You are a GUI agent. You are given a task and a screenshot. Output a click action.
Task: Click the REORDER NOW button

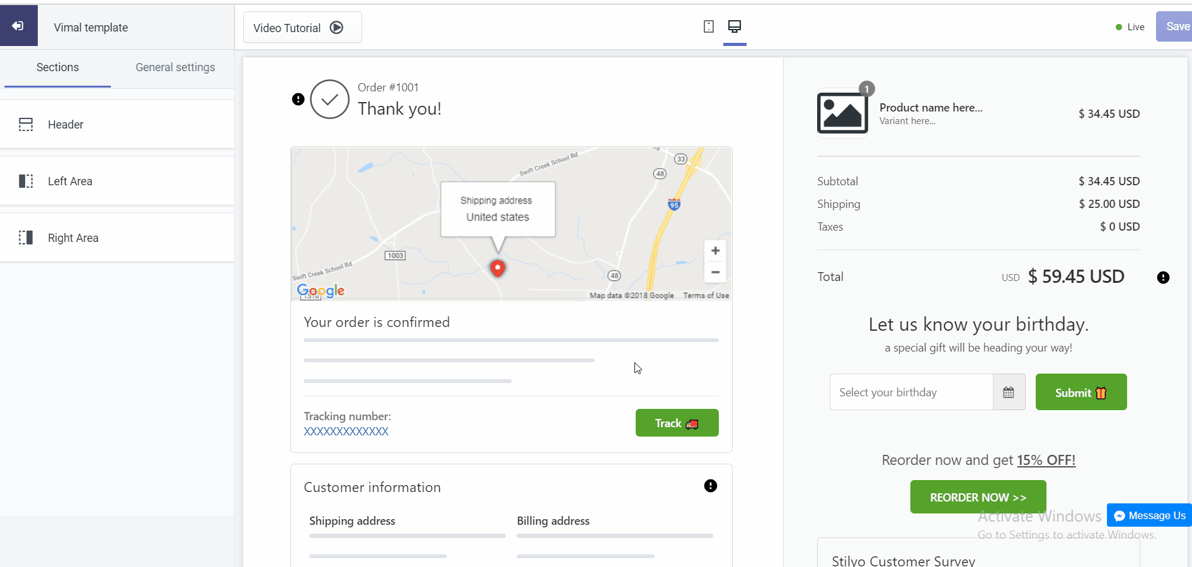coord(978,497)
